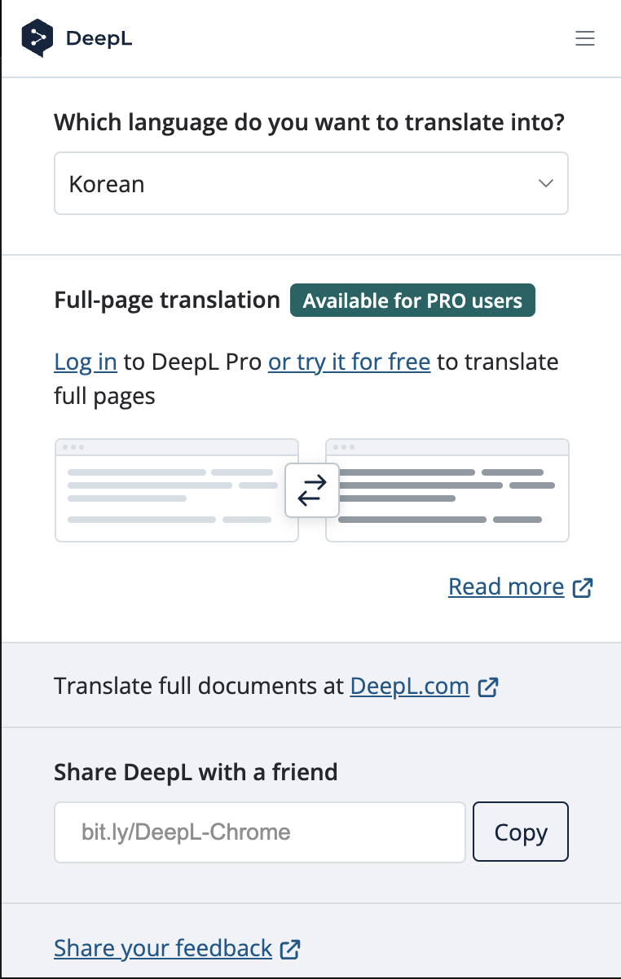
Task: Click the swap arrows translation icon
Action: tap(312, 490)
